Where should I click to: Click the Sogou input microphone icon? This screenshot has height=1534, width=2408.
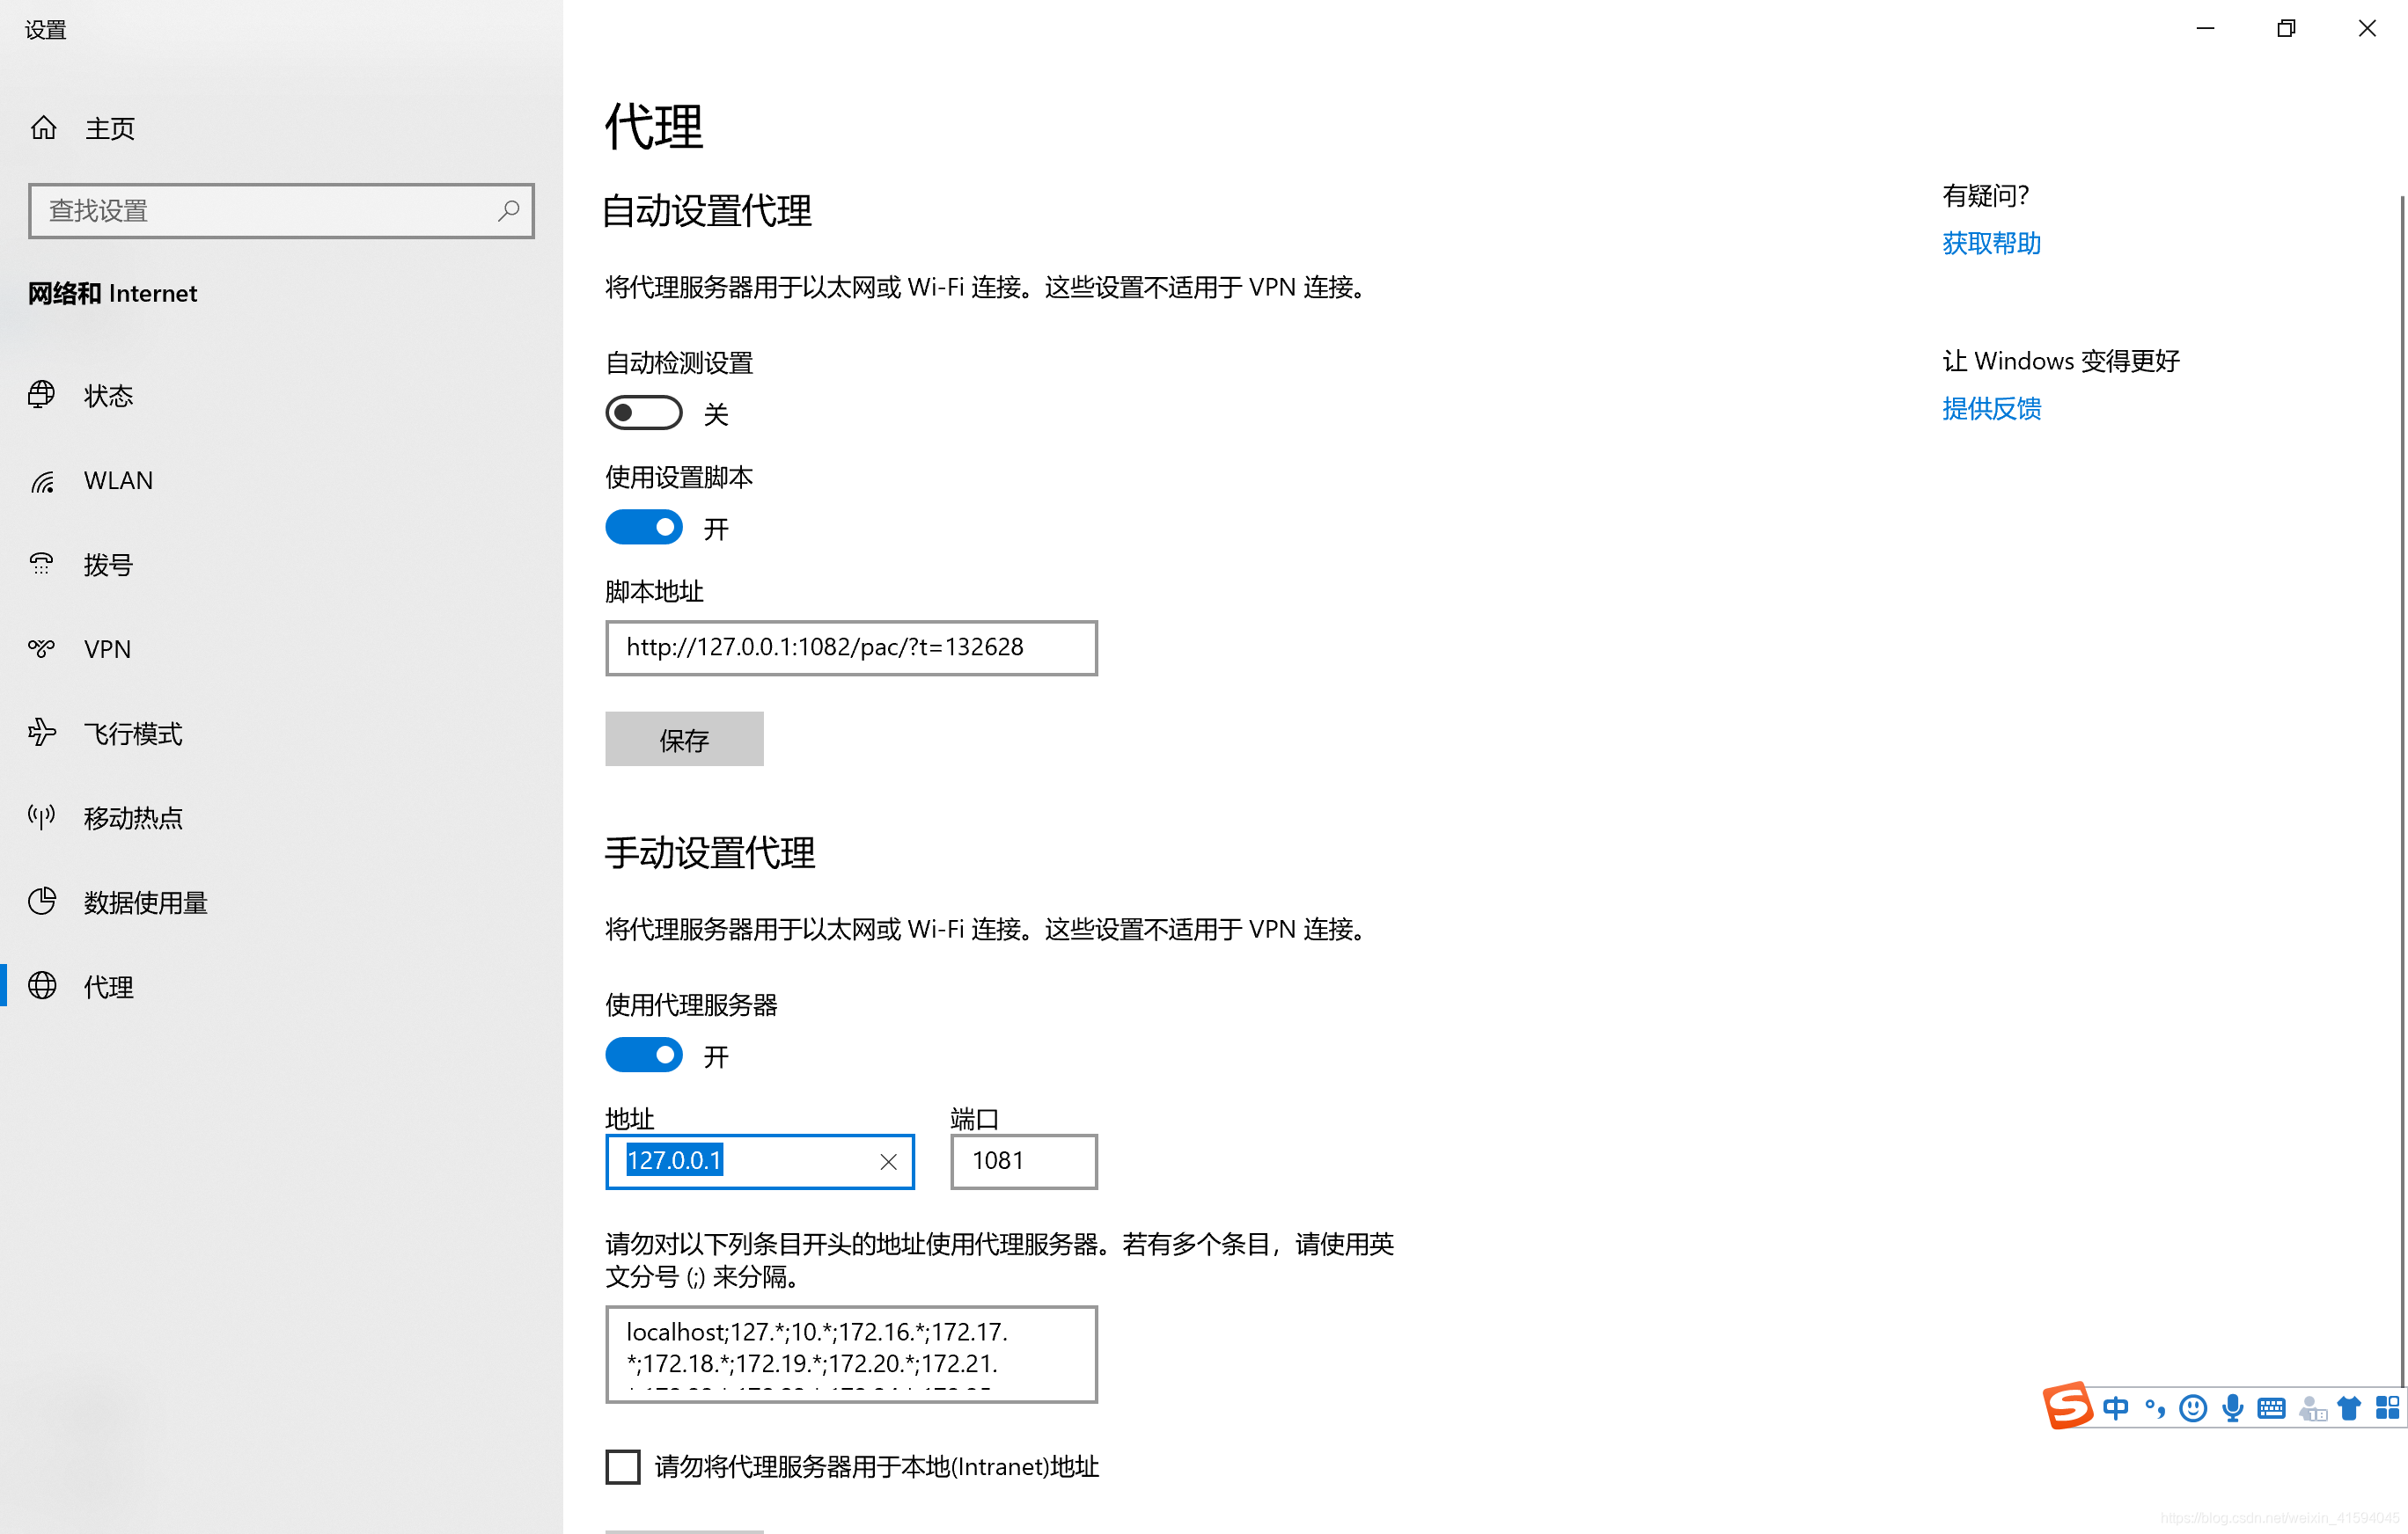pos(2232,1408)
